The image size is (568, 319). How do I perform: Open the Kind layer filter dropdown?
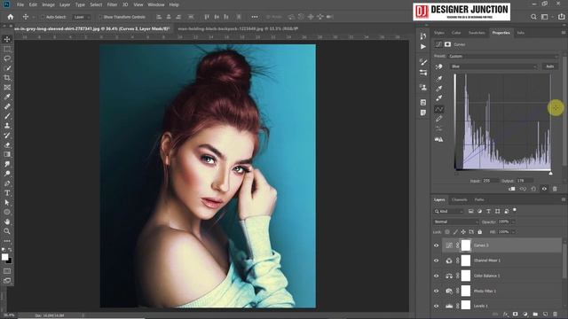[448, 211]
